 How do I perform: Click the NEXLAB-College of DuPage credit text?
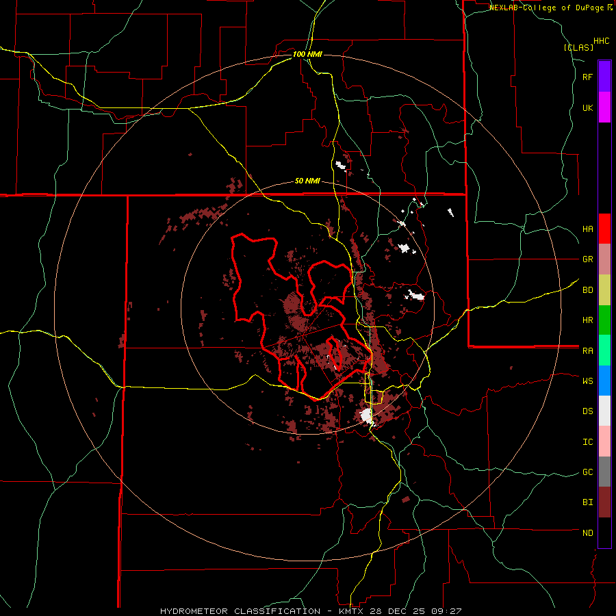(551, 8)
